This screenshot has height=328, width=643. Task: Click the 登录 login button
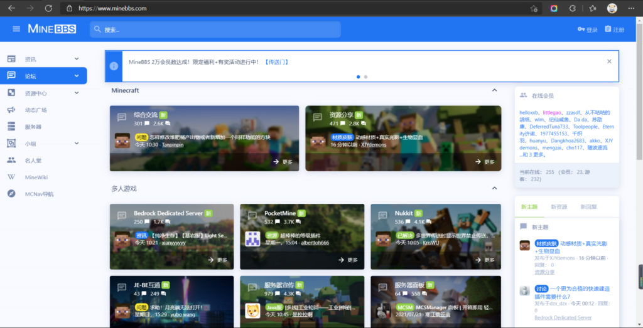(587, 29)
